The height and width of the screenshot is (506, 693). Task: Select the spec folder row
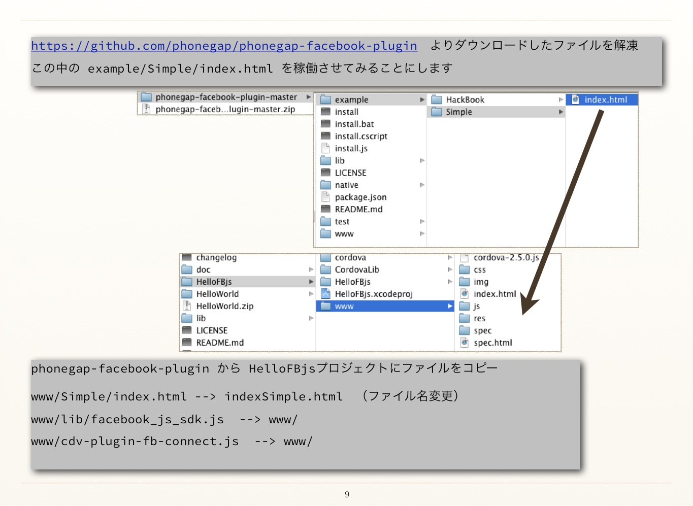pyautogui.click(x=508, y=330)
